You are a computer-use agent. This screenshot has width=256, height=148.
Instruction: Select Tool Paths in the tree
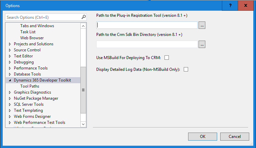click(x=30, y=86)
